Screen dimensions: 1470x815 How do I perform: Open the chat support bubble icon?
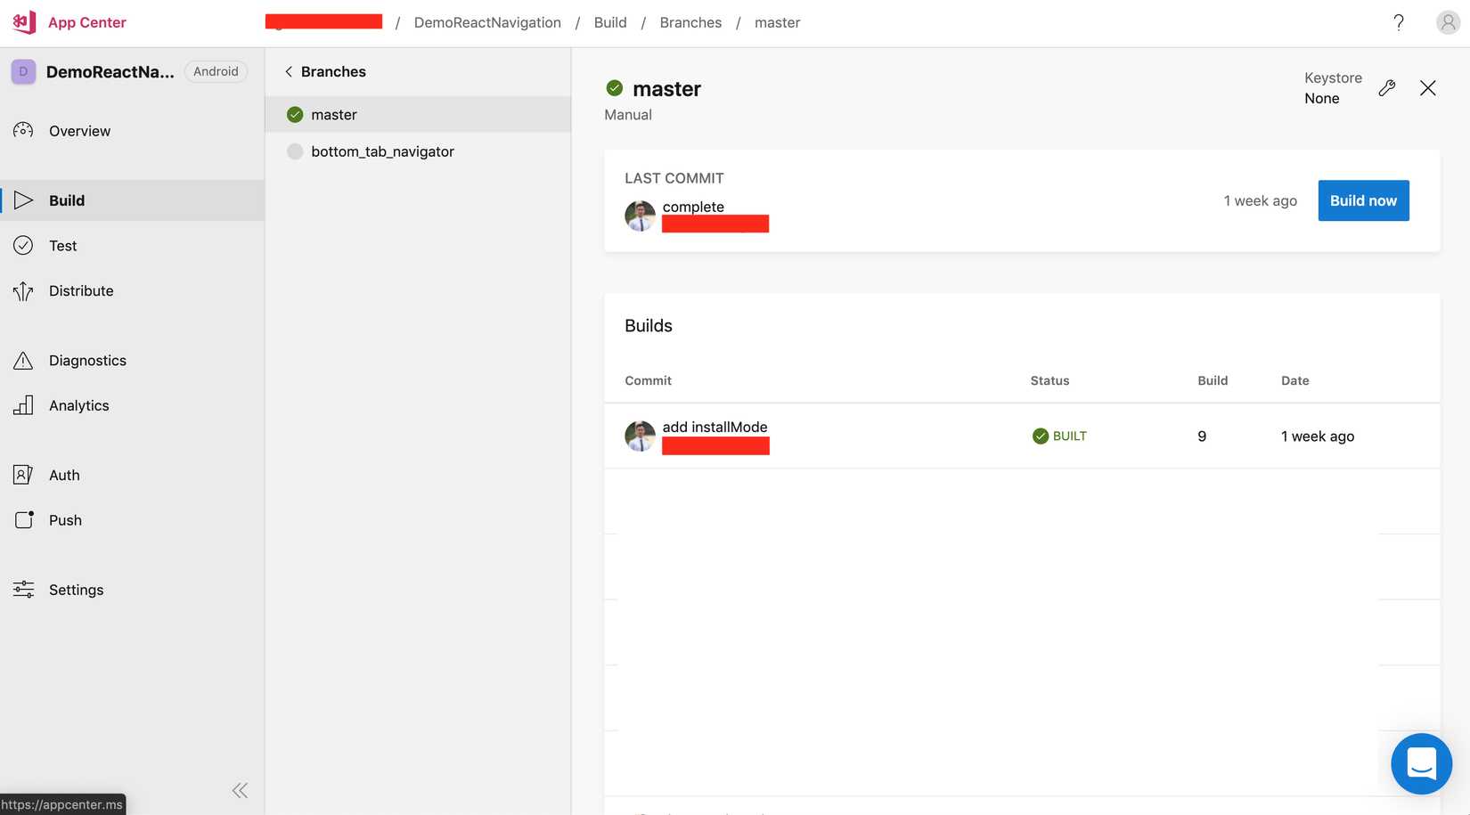1422,764
